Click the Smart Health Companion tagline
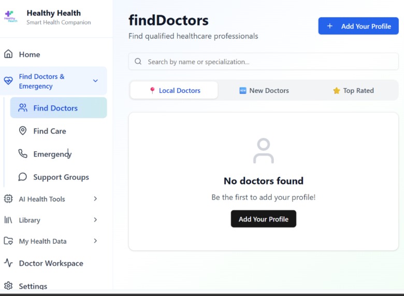Viewport: 404px width, 296px height. [x=59, y=22]
